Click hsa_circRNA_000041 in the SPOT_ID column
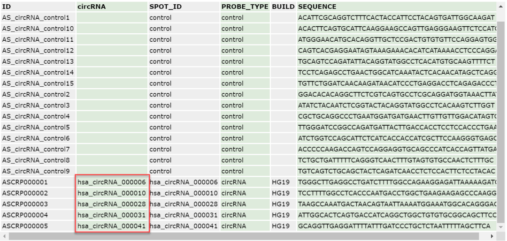 [x=184, y=226]
